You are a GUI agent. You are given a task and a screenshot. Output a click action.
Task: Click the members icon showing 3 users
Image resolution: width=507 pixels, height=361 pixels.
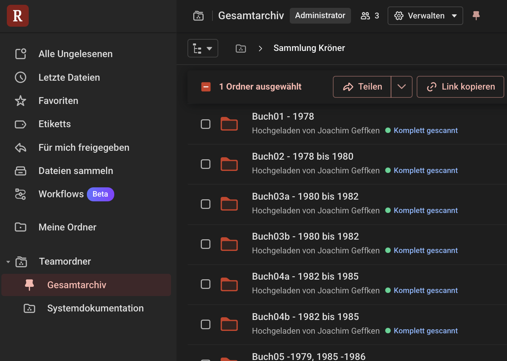pyautogui.click(x=365, y=16)
